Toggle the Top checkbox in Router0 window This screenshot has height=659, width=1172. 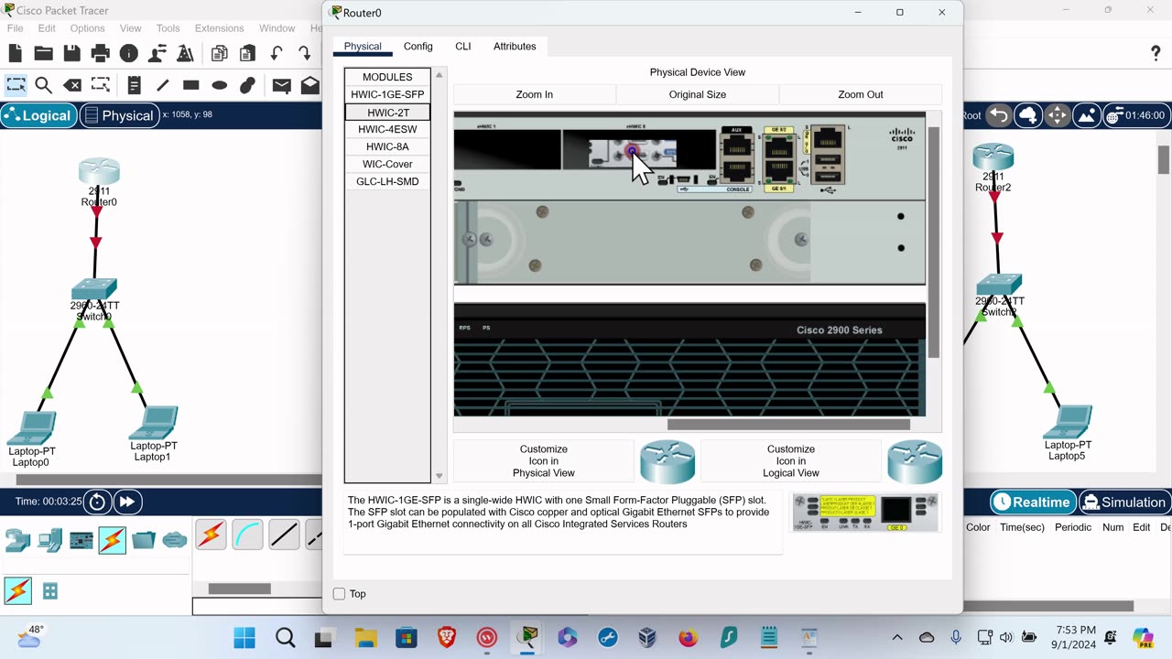pos(339,594)
